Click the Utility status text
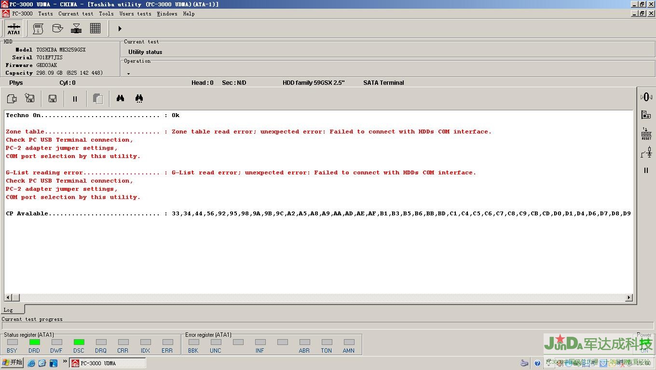Viewport: 656px width, 370px height. click(145, 52)
